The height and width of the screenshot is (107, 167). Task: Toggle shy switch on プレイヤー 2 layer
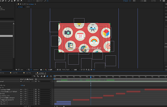pyautogui.click(x=21, y=102)
